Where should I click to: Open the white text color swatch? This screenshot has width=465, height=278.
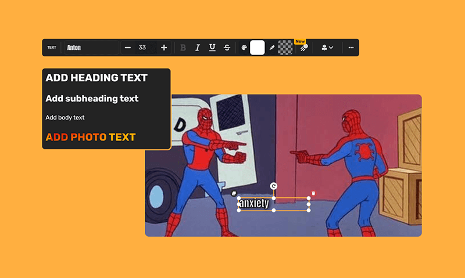[257, 48]
